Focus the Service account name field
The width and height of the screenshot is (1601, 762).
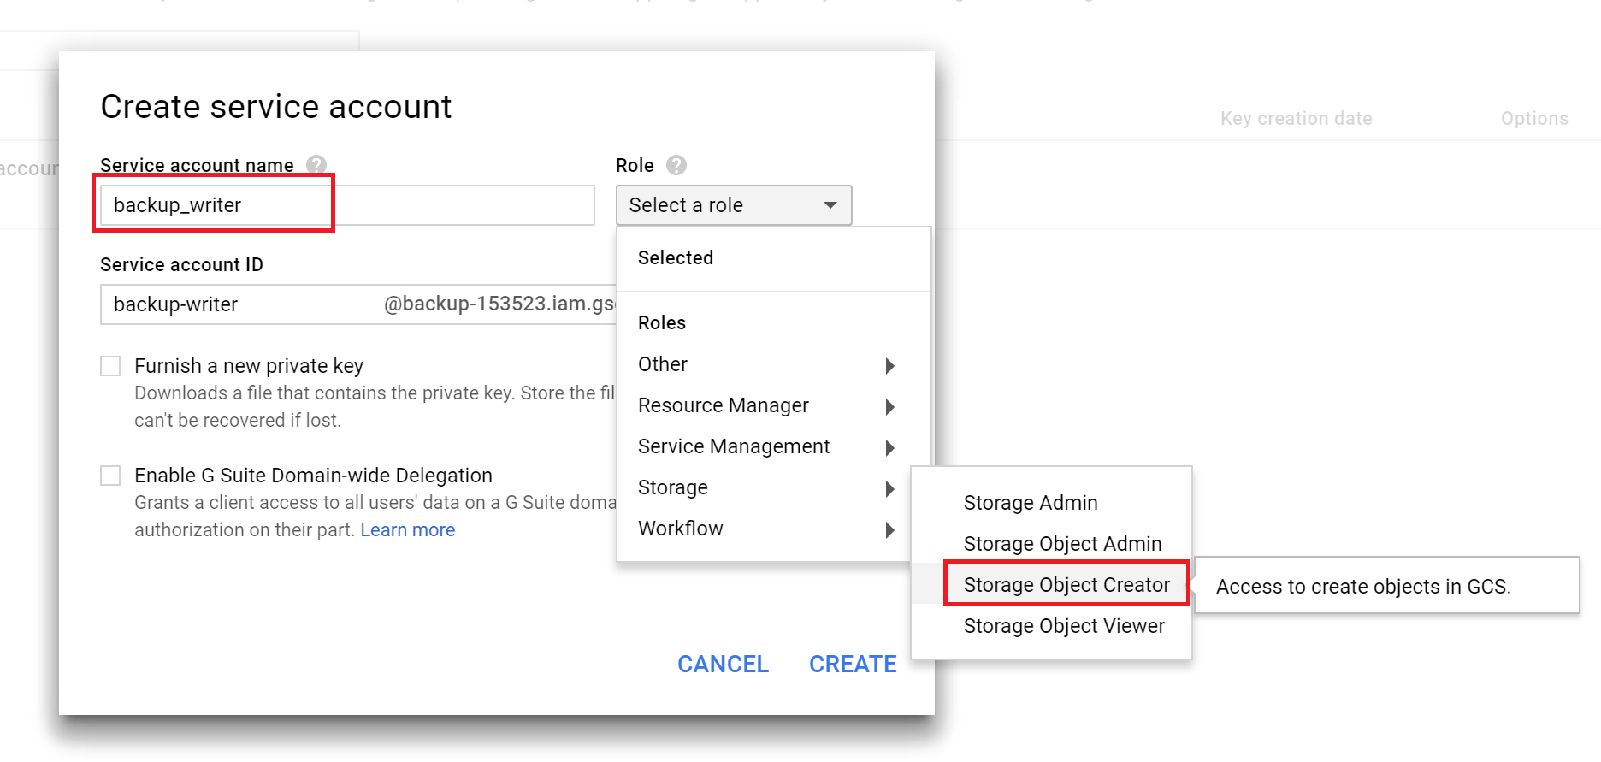click(347, 205)
